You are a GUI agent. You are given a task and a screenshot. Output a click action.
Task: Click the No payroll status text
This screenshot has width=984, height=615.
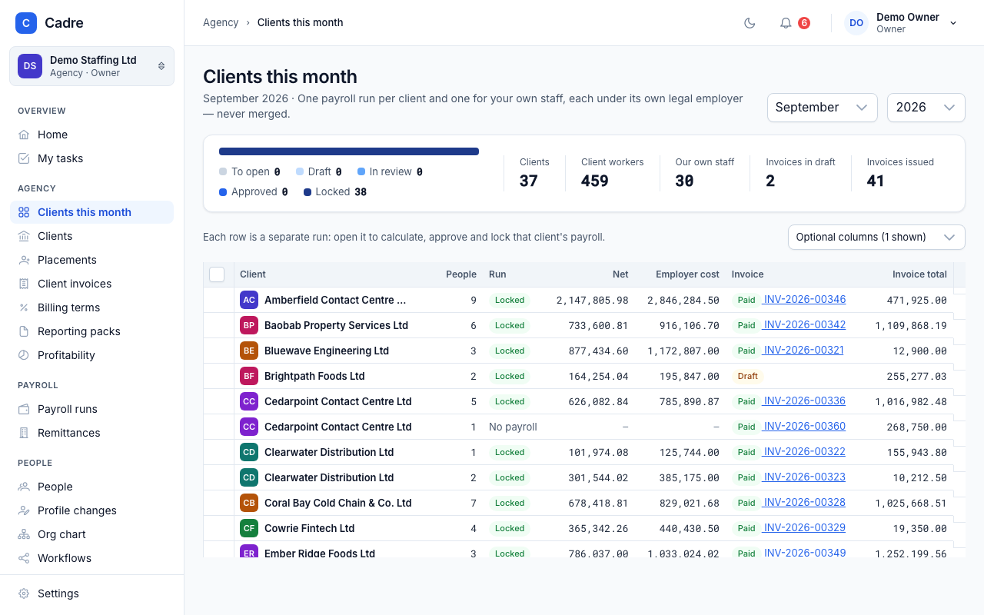tap(513, 427)
